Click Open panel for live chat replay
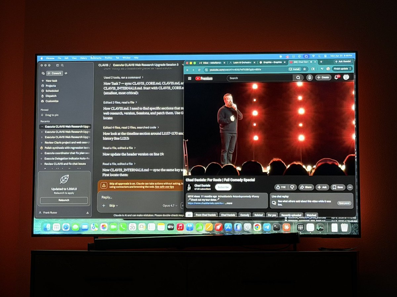Image resolution: width=397 pixels, height=297 pixels. [x=344, y=203]
